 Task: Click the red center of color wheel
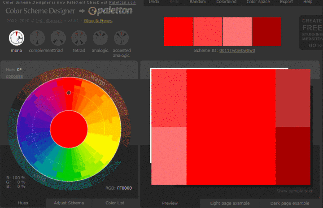(69, 129)
